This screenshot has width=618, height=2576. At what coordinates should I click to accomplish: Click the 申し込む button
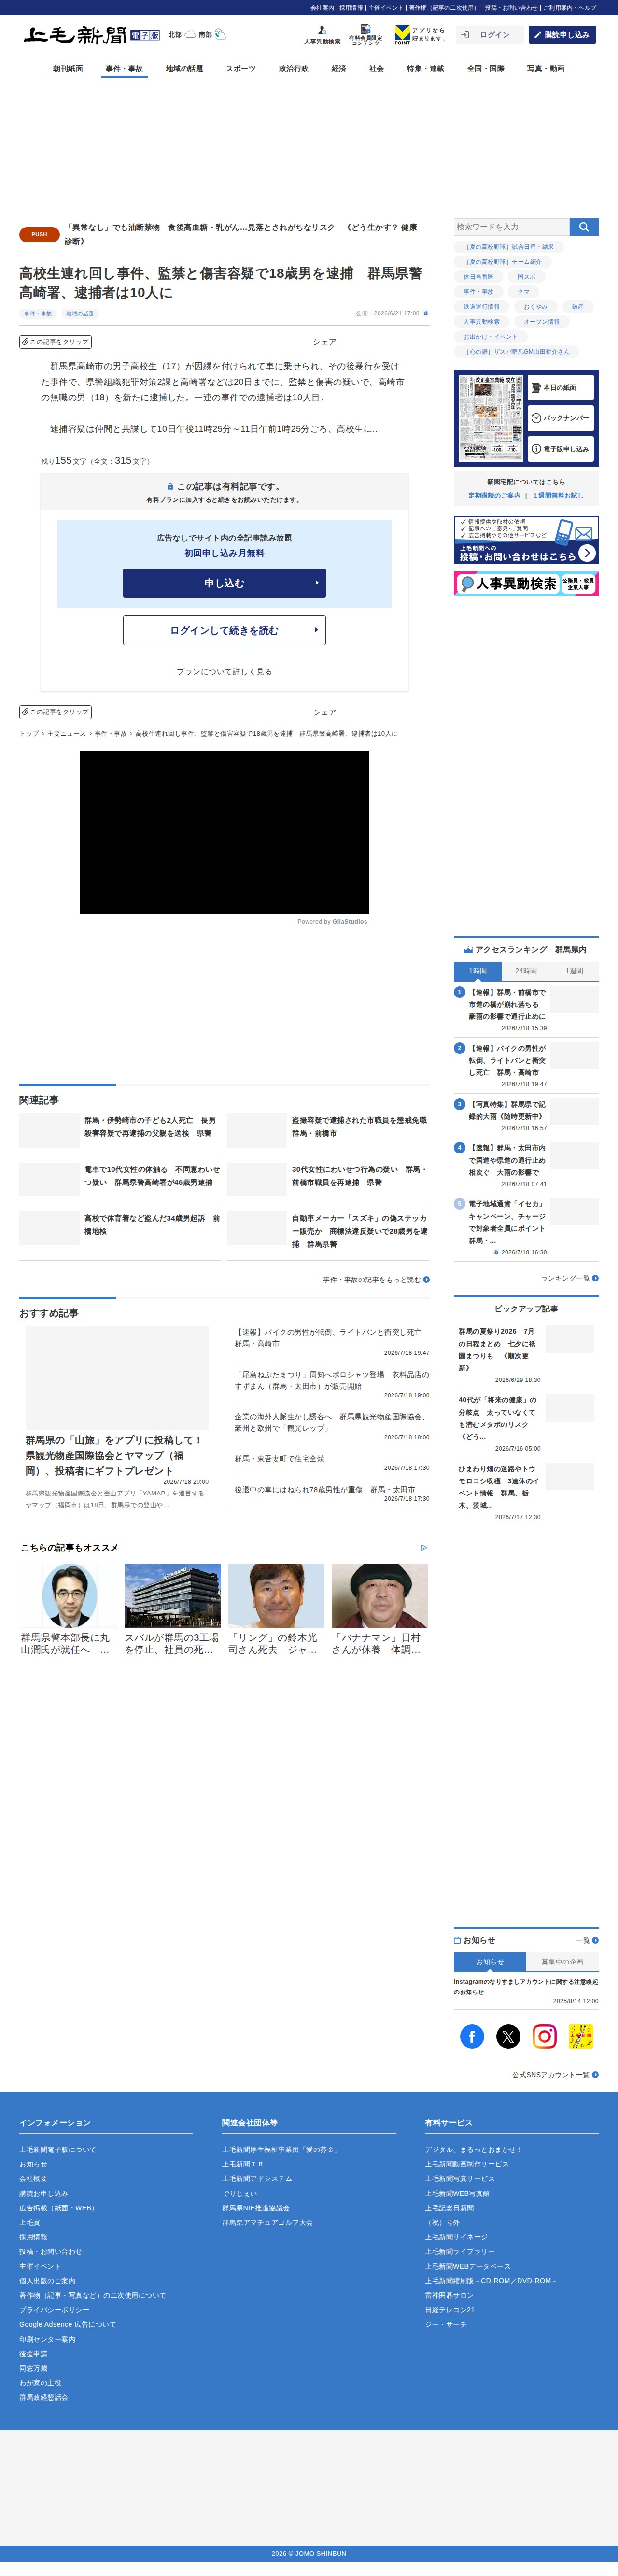224,583
